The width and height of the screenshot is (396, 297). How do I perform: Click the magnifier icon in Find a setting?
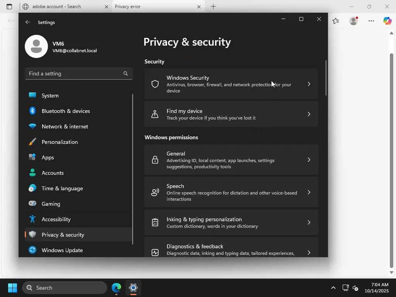tap(126, 73)
